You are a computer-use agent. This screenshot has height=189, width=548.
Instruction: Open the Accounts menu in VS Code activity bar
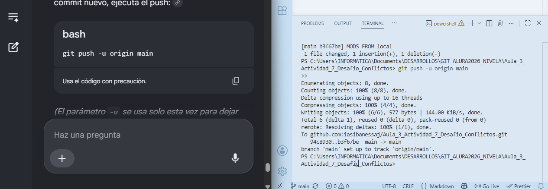coord(282,150)
